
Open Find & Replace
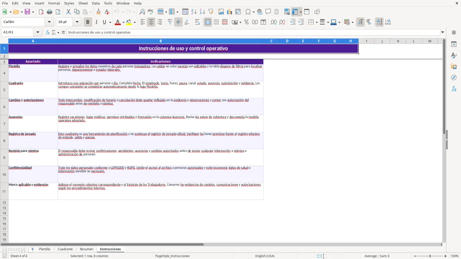142,12
